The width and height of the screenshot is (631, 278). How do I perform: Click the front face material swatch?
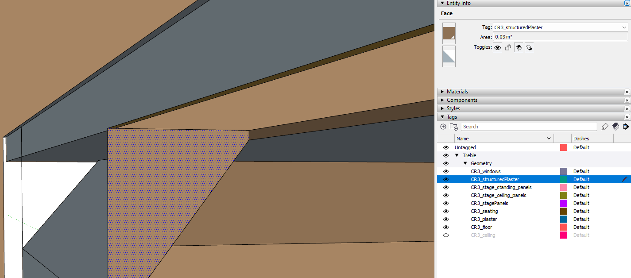449,34
